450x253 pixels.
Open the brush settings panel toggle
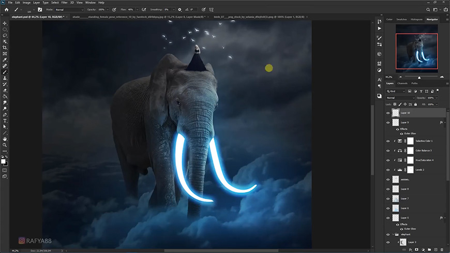[x=40, y=9]
